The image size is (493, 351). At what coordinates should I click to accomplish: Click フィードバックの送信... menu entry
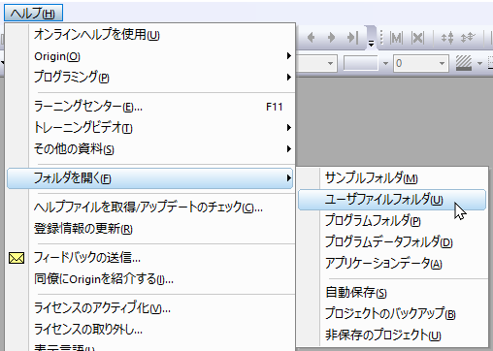point(151,258)
